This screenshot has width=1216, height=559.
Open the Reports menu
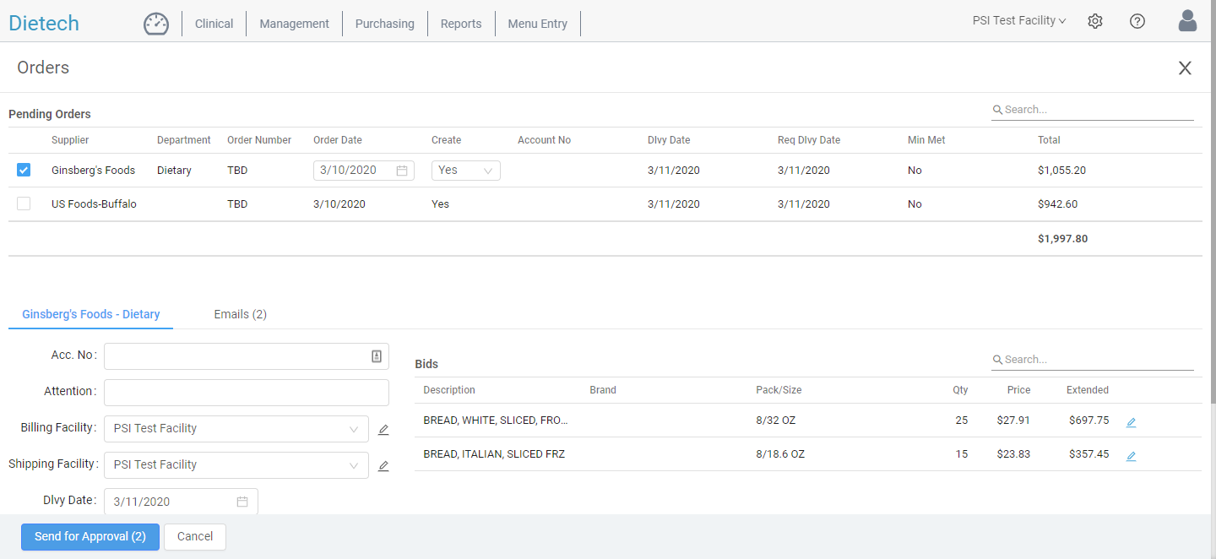pyautogui.click(x=461, y=24)
